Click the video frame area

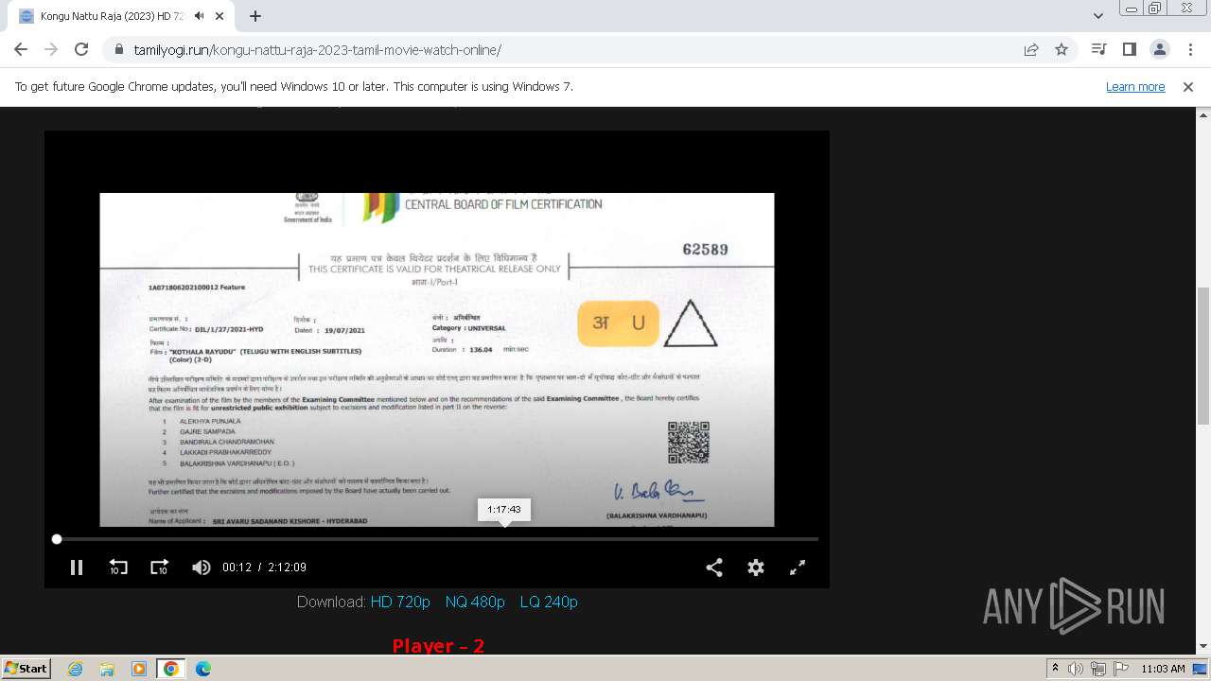click(436, 359)
